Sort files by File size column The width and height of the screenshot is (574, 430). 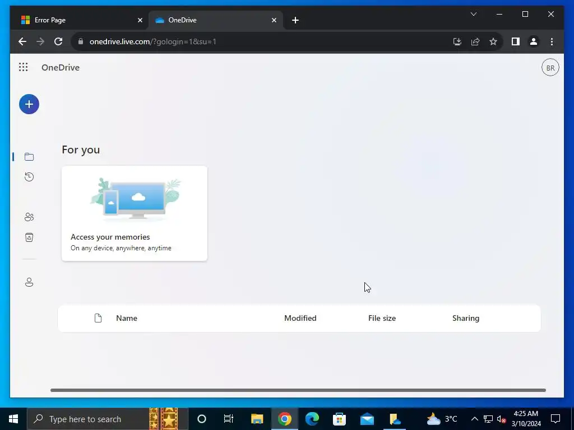coord(382,318)
